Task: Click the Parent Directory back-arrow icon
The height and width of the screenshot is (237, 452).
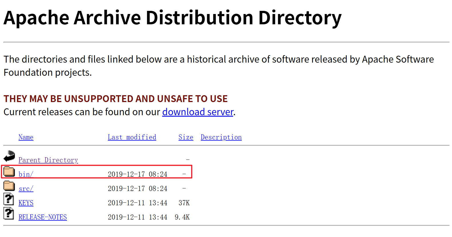Action: pyautogui.click(x=9, y=156)
